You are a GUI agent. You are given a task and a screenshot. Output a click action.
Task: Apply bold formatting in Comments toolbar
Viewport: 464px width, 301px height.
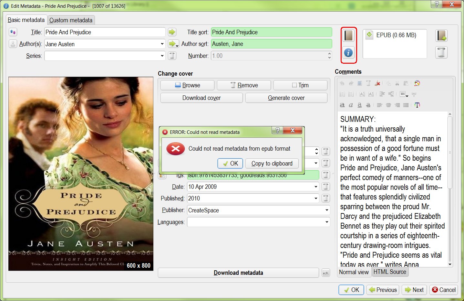point(342,105)
